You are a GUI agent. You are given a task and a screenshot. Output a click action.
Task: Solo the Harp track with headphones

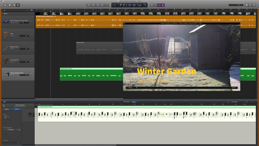pyautogui.click(x=13, y=36)
